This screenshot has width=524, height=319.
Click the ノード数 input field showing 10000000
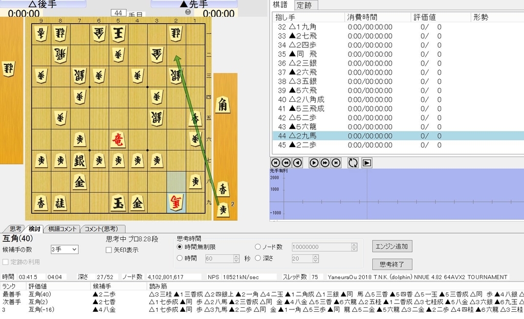pos(321,247)
